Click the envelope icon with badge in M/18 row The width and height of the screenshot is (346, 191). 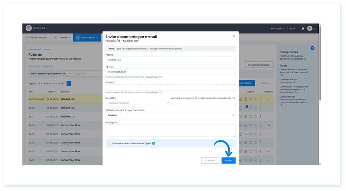pos(246,108)
